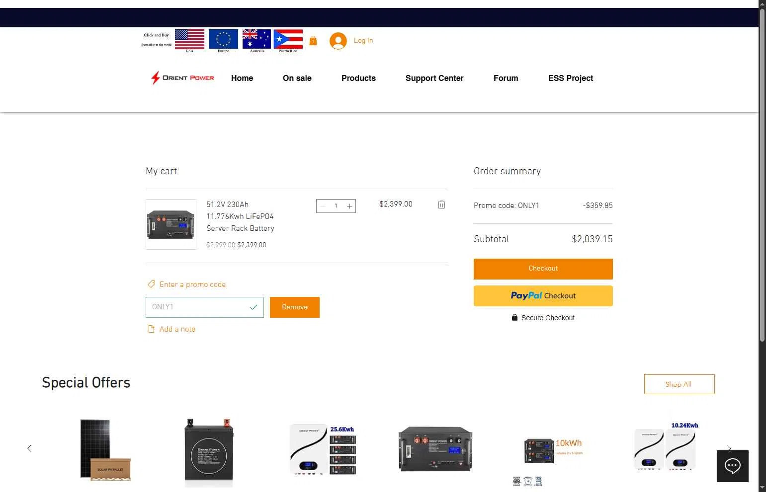
Task: Click the Promo code: ONLY1 text
Action: coord(507,206)
